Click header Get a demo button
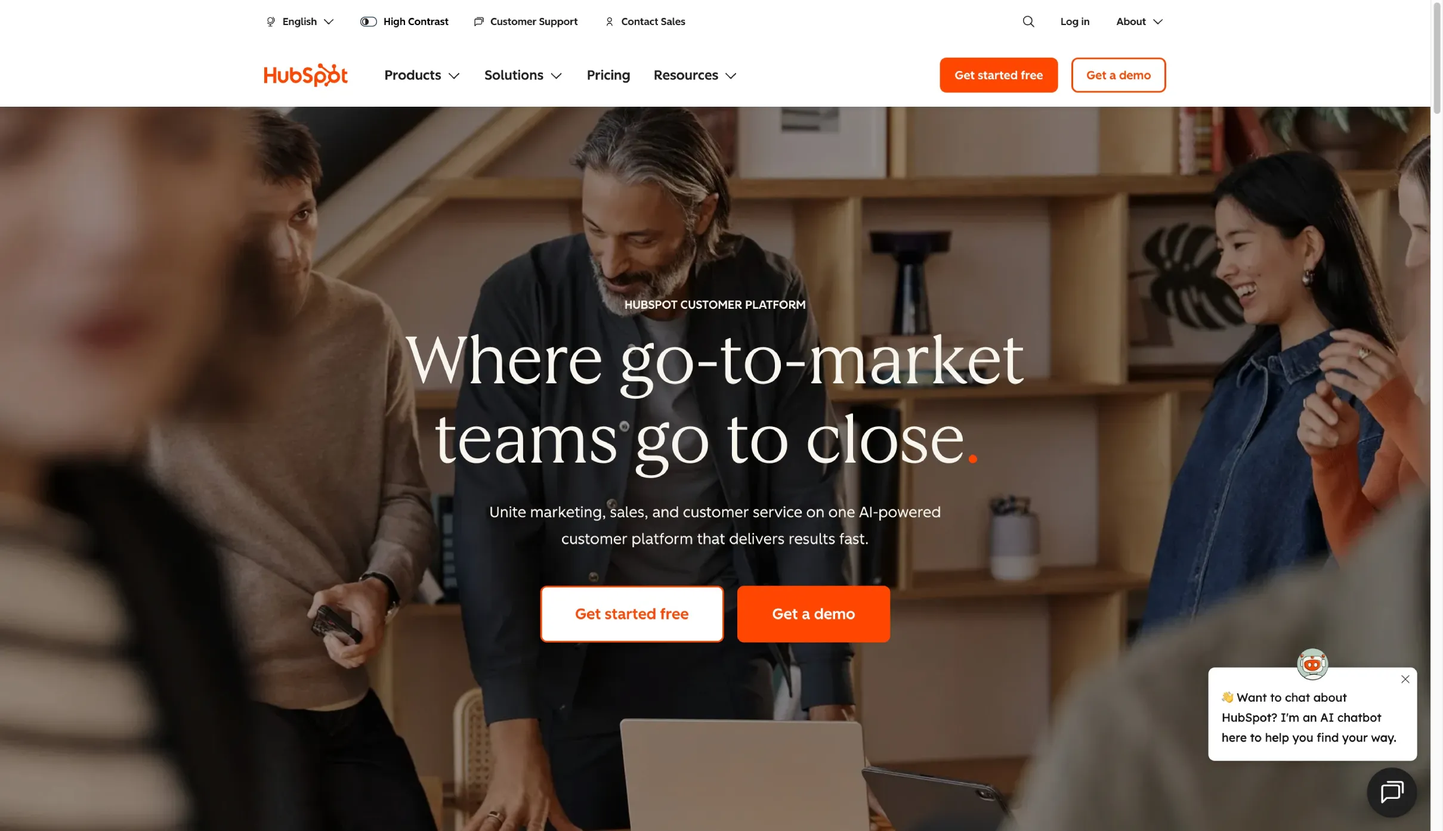 coord(1118,75)
